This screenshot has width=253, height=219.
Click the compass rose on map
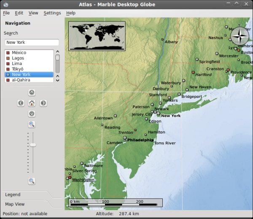(239, 35)
